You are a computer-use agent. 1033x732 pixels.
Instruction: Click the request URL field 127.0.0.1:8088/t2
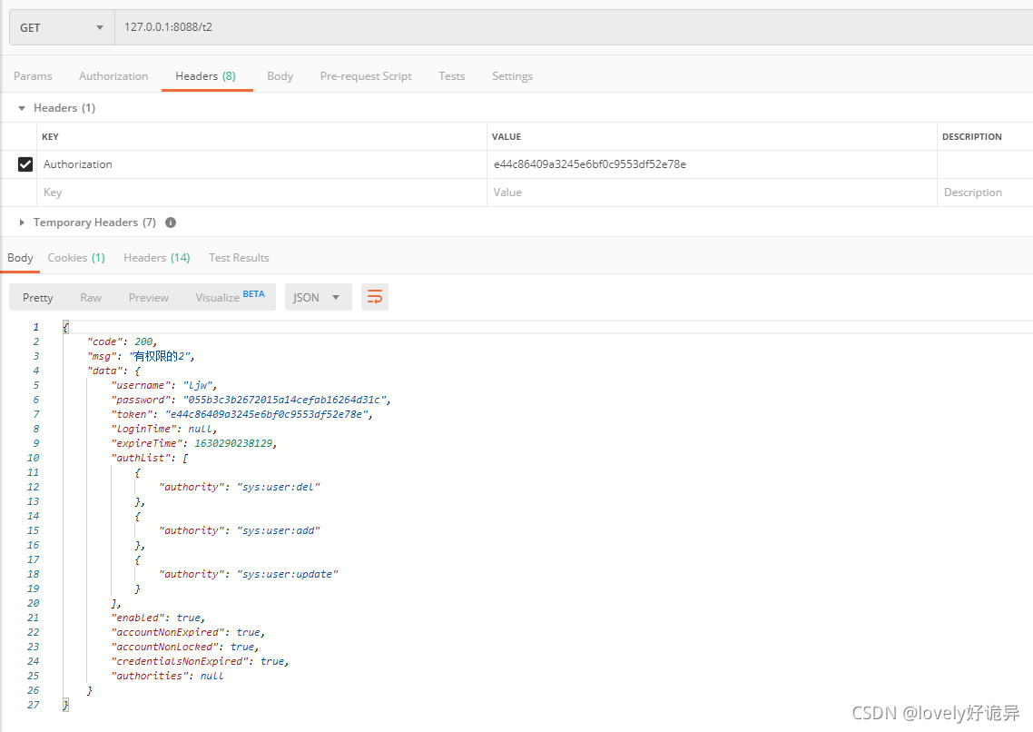(573, 27)
